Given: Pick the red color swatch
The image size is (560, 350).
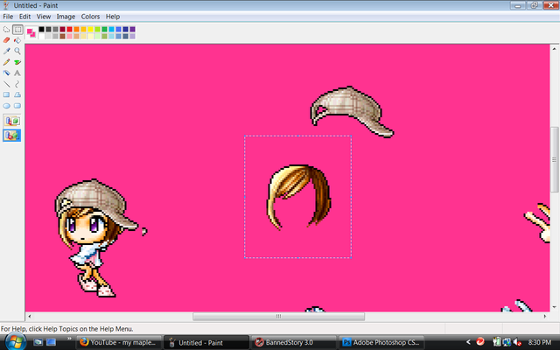Looking at the screenshot, I should [x=70, y=29].
